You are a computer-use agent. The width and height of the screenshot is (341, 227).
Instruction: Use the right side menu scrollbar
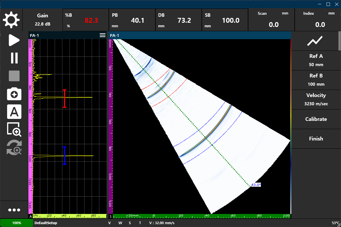tap(339, 41)
